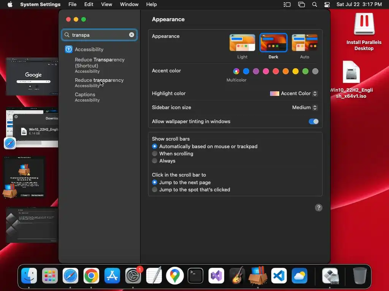Pick the yellow accent color

coord(296,71)
